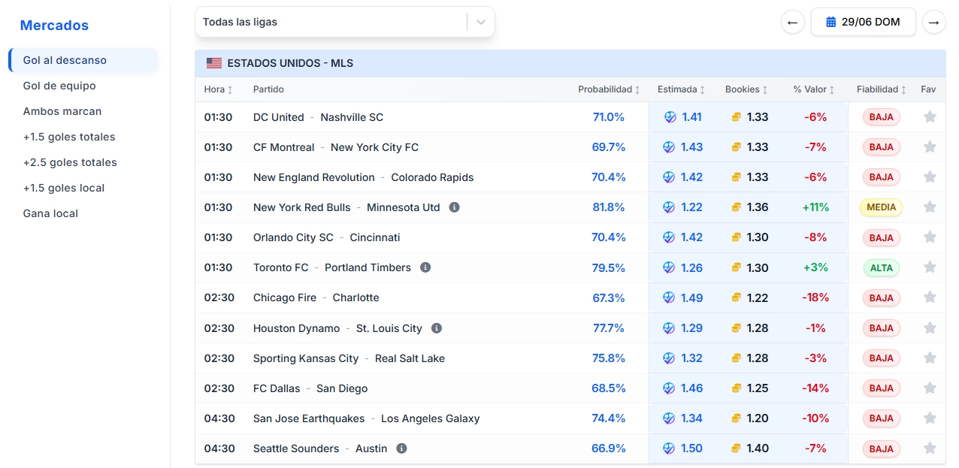This screenshot has width=959, height=468.
Task: Click the BAJA badge in the Chicago Fire row
Action: [x=882, y=298]
